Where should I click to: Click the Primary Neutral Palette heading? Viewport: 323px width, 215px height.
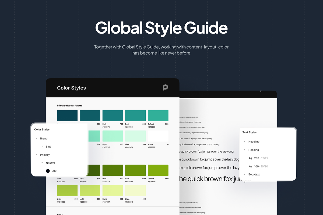coord(70,106)
